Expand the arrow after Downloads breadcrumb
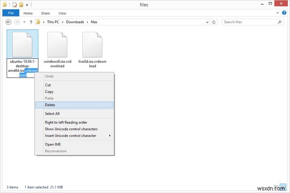This screenshot has height=193, width=290. (87, 22)
